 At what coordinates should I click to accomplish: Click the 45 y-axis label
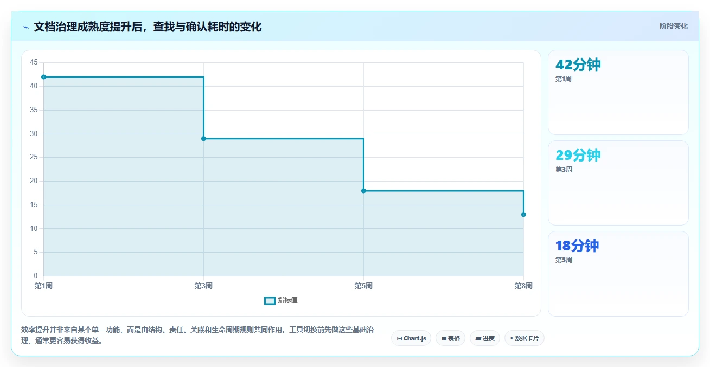[34, 63]
